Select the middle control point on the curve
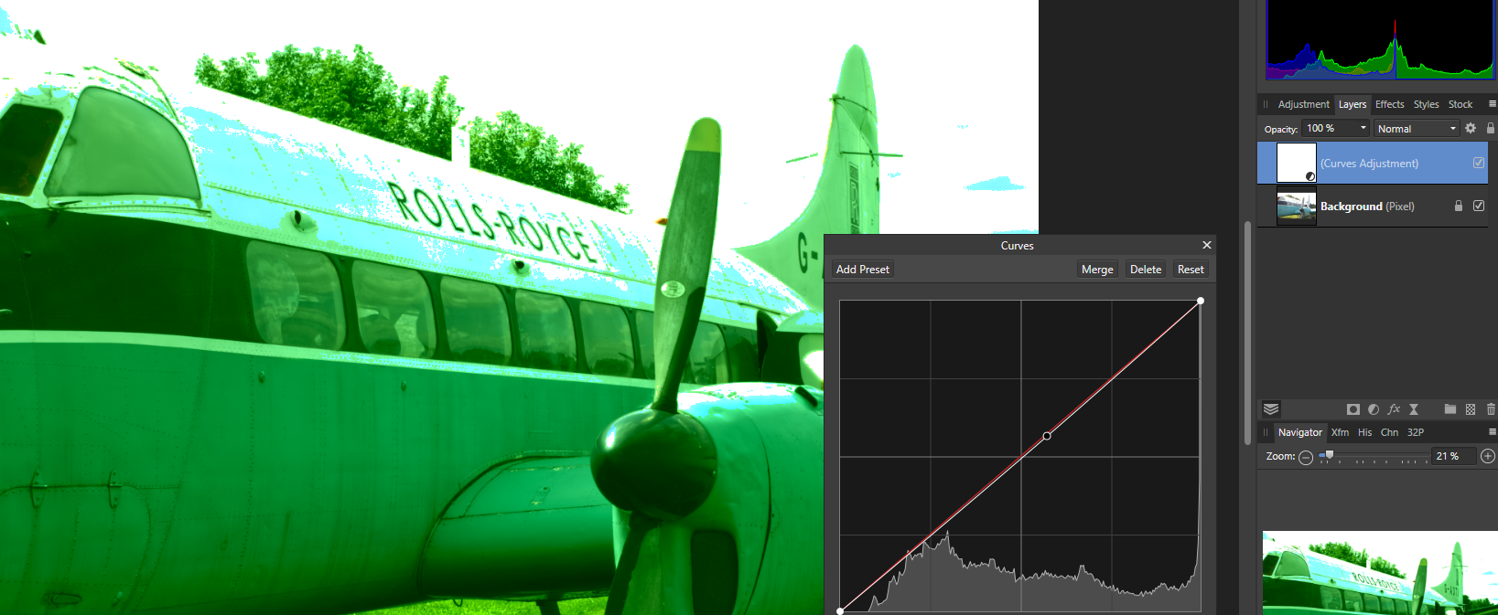The height and width of the screenshot is (615, 1498). pos(1047,436)
